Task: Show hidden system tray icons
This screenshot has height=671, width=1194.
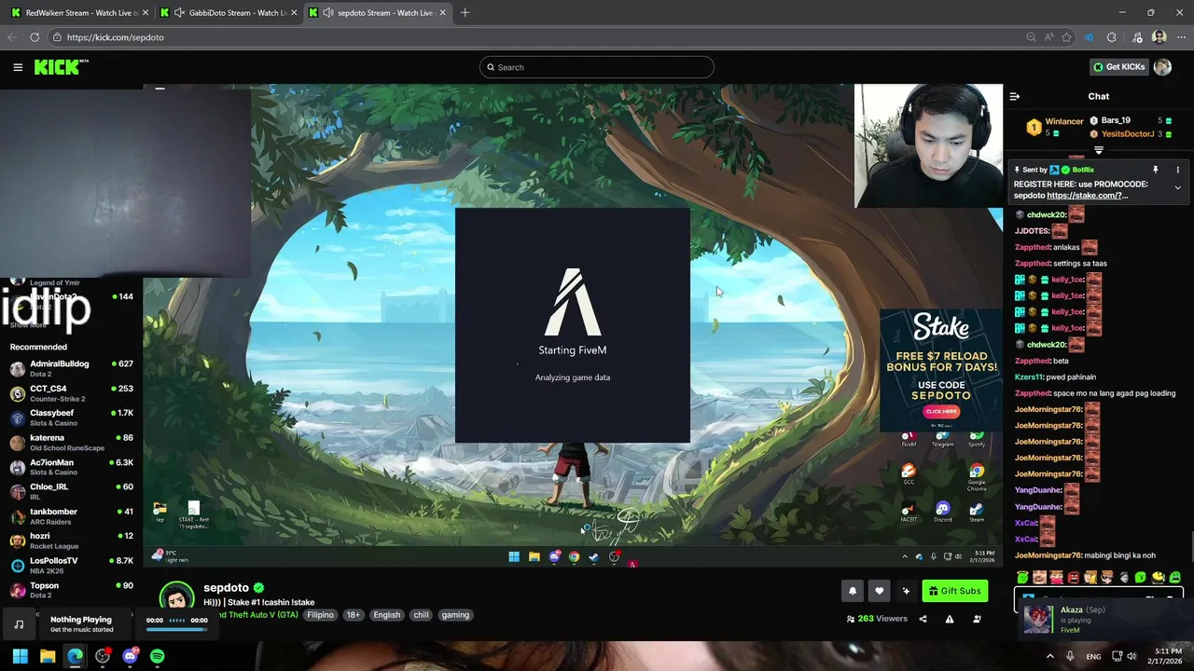Action: (1049, 656)
